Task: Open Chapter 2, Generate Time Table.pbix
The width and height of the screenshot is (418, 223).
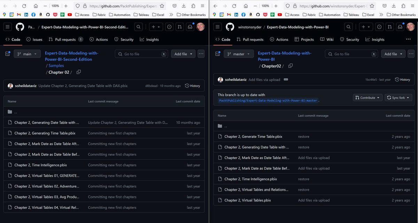Action: coord(253,136)
